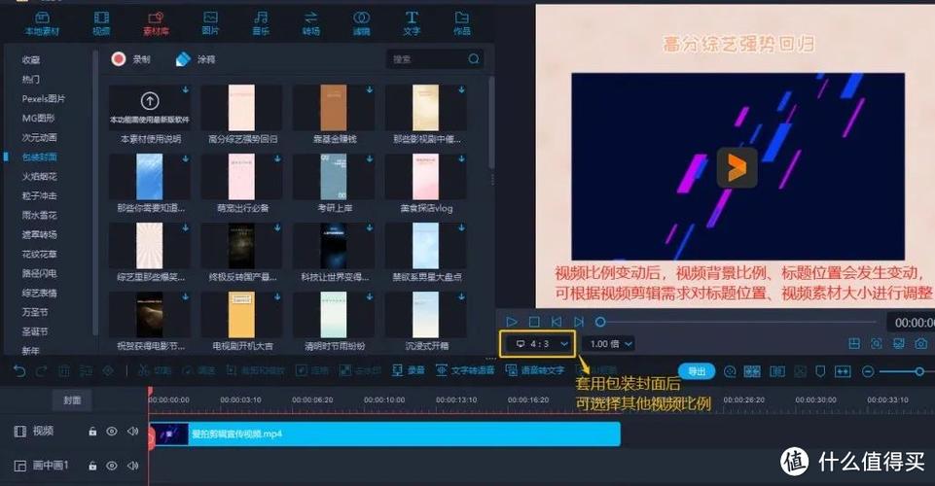Open 火焰烟花 category
The height and width of the screenshot is (486, 935).
(x=39, y=176)
